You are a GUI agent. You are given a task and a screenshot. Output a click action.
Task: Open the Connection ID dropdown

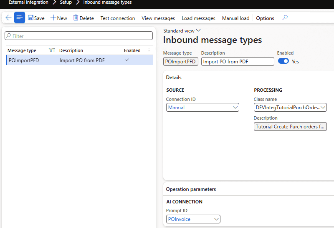tap(235, 108)
